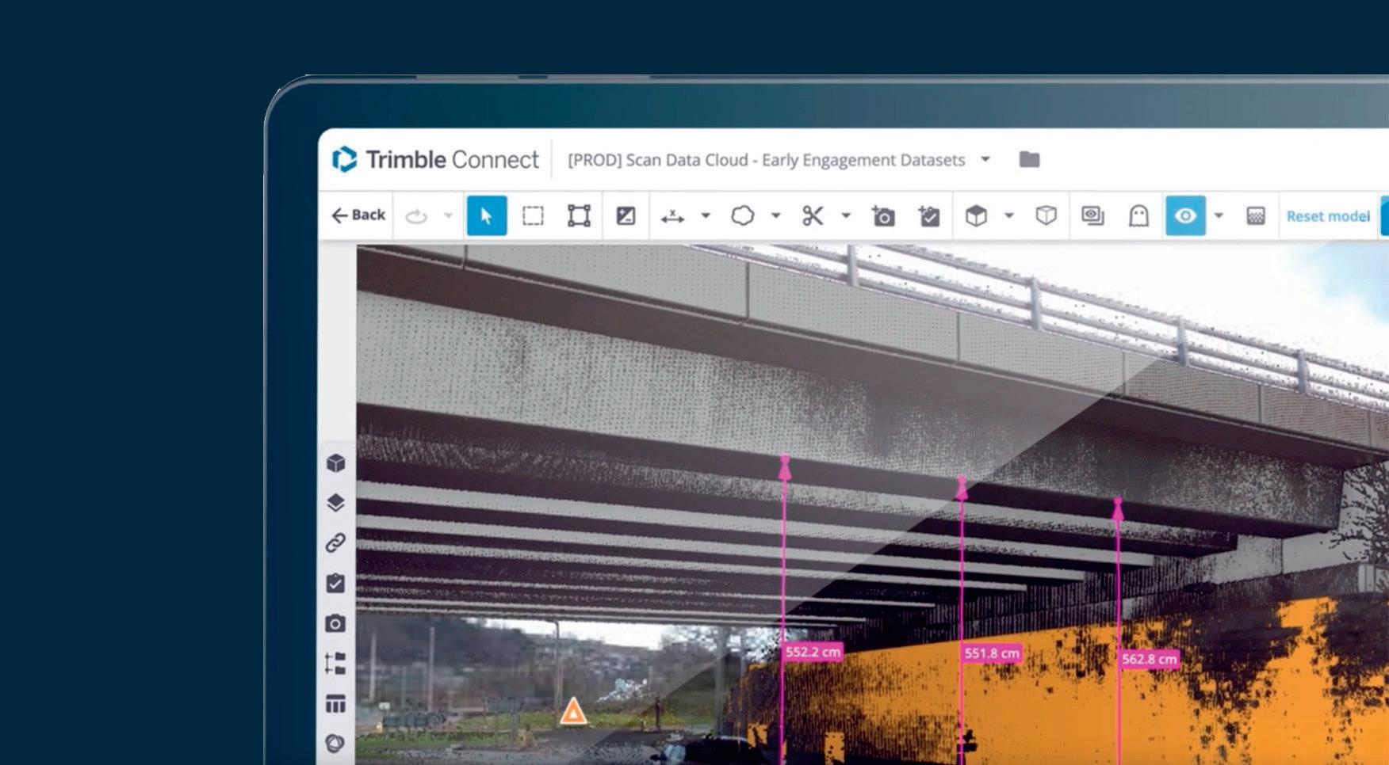This screenshot has width=1389, height=765.
Task: Click the sphere icon at sidebar bottom
Action: click(x=336, y=744)
